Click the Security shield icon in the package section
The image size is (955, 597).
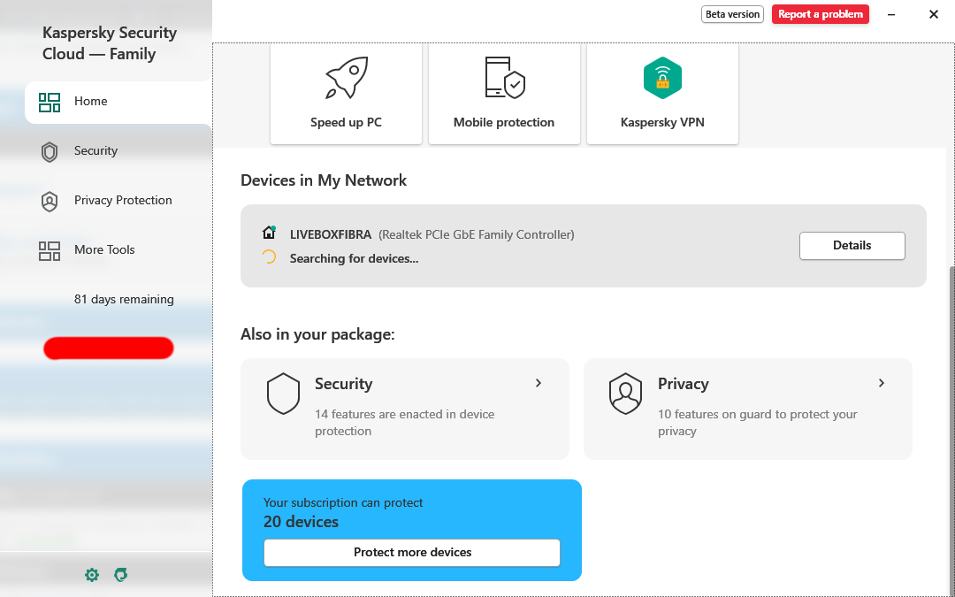pos(284,394)
